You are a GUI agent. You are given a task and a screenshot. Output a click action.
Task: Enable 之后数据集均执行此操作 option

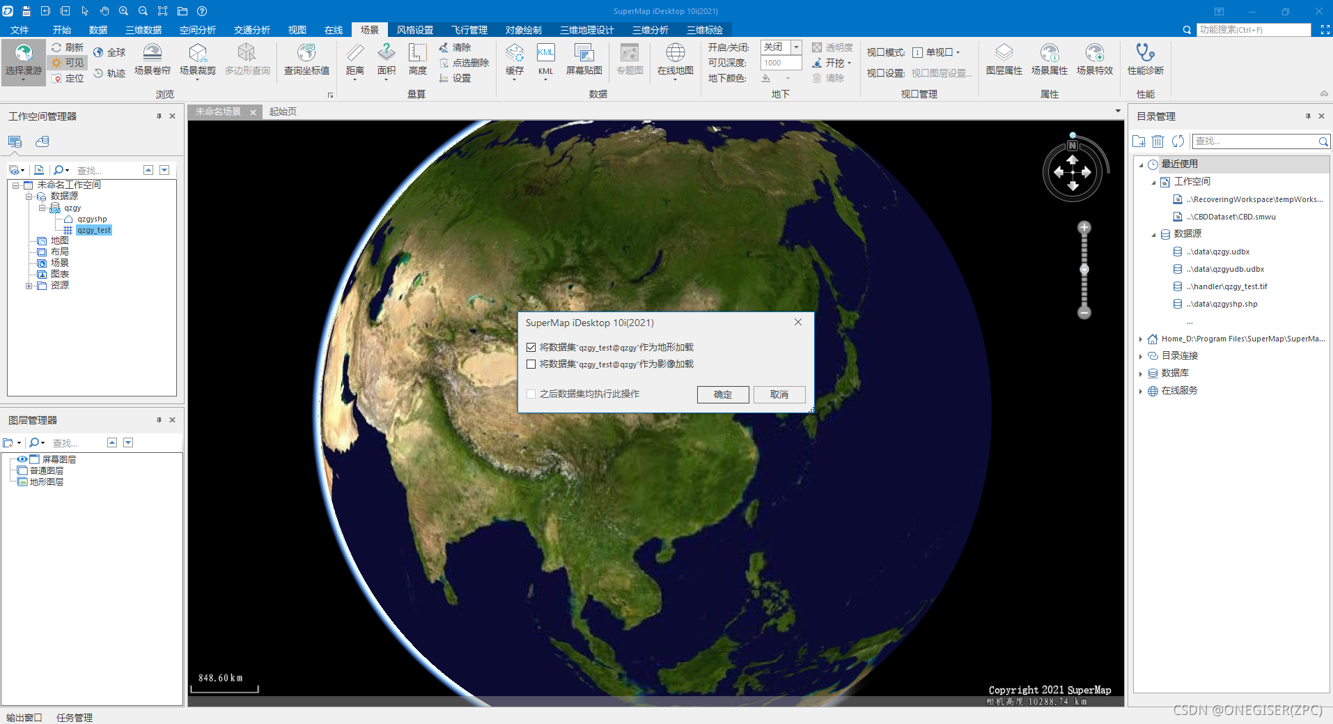click(531, 394)
